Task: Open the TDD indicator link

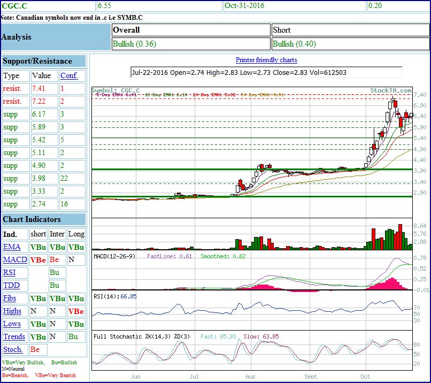Action: pos(11,286)
